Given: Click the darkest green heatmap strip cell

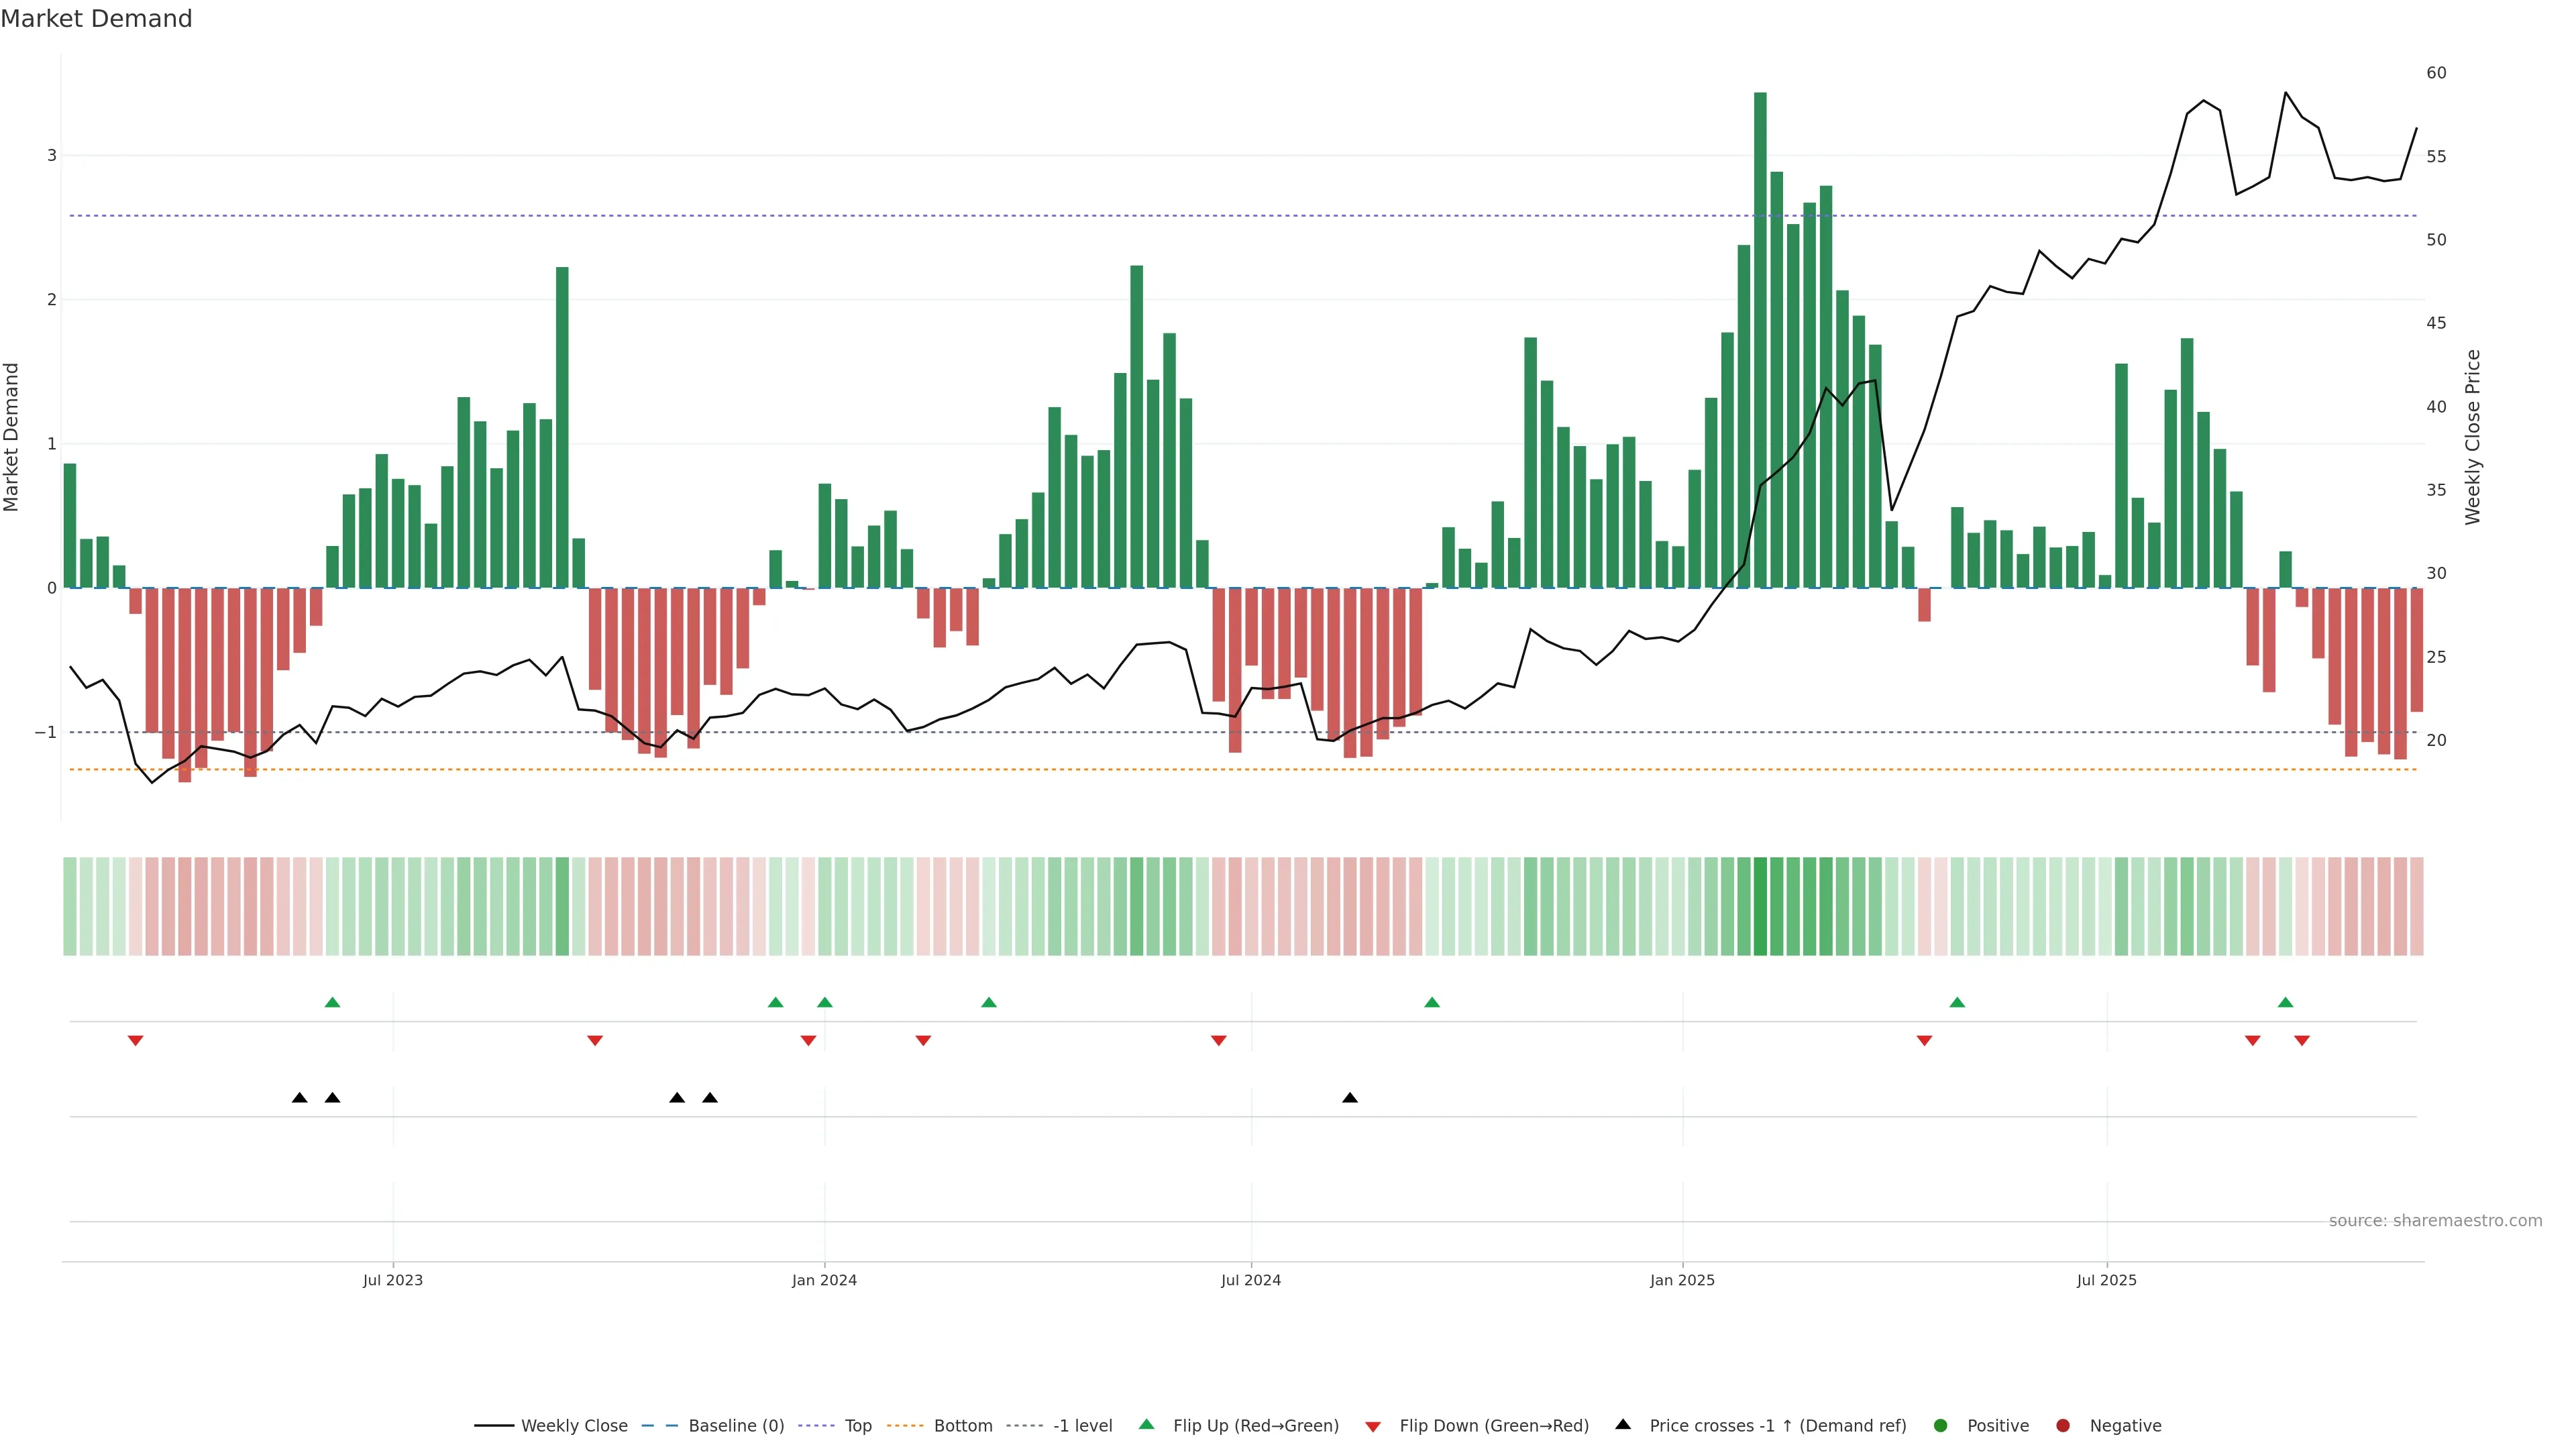Looking at the screenshot, I should pyautogui.click(x=1760, y=906).
